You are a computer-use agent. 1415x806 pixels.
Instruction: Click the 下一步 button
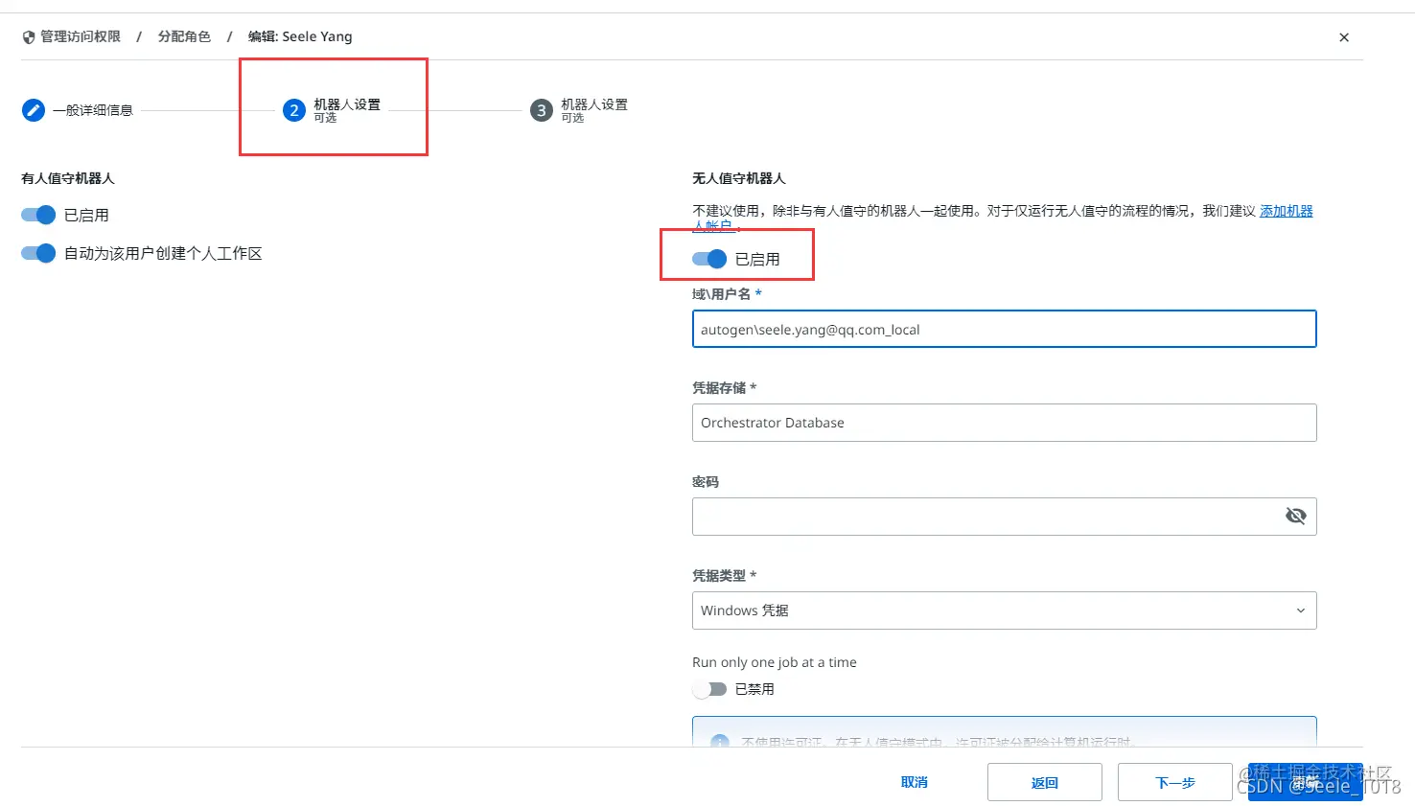coord(1174,782)
